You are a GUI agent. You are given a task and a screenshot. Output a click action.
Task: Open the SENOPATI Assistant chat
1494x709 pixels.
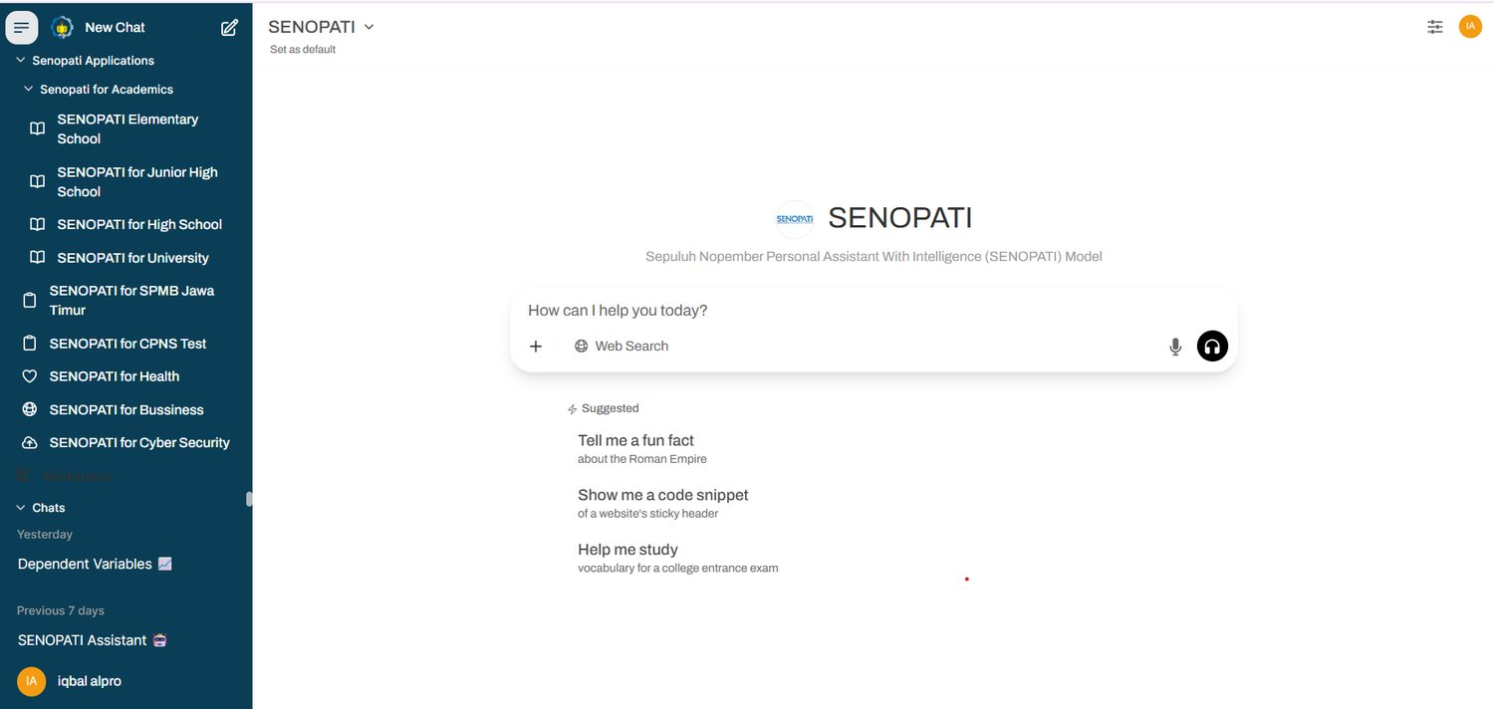pos(92,640)
